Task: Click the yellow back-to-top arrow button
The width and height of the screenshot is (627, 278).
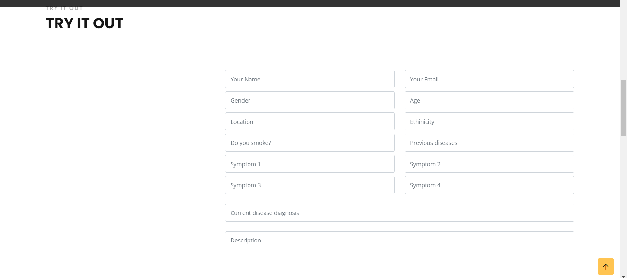Action: [605, 266]
